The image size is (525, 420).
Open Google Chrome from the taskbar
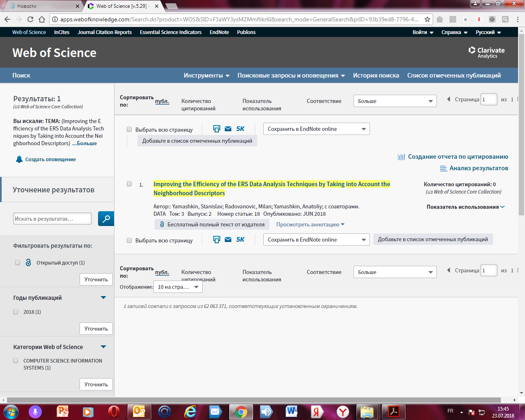241,411
